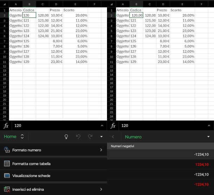Image resolution: width=214 pixels, height=195 pixels.
Task: Tap the Visualizzazione schede card icon
Action: (x=7, y=176)
